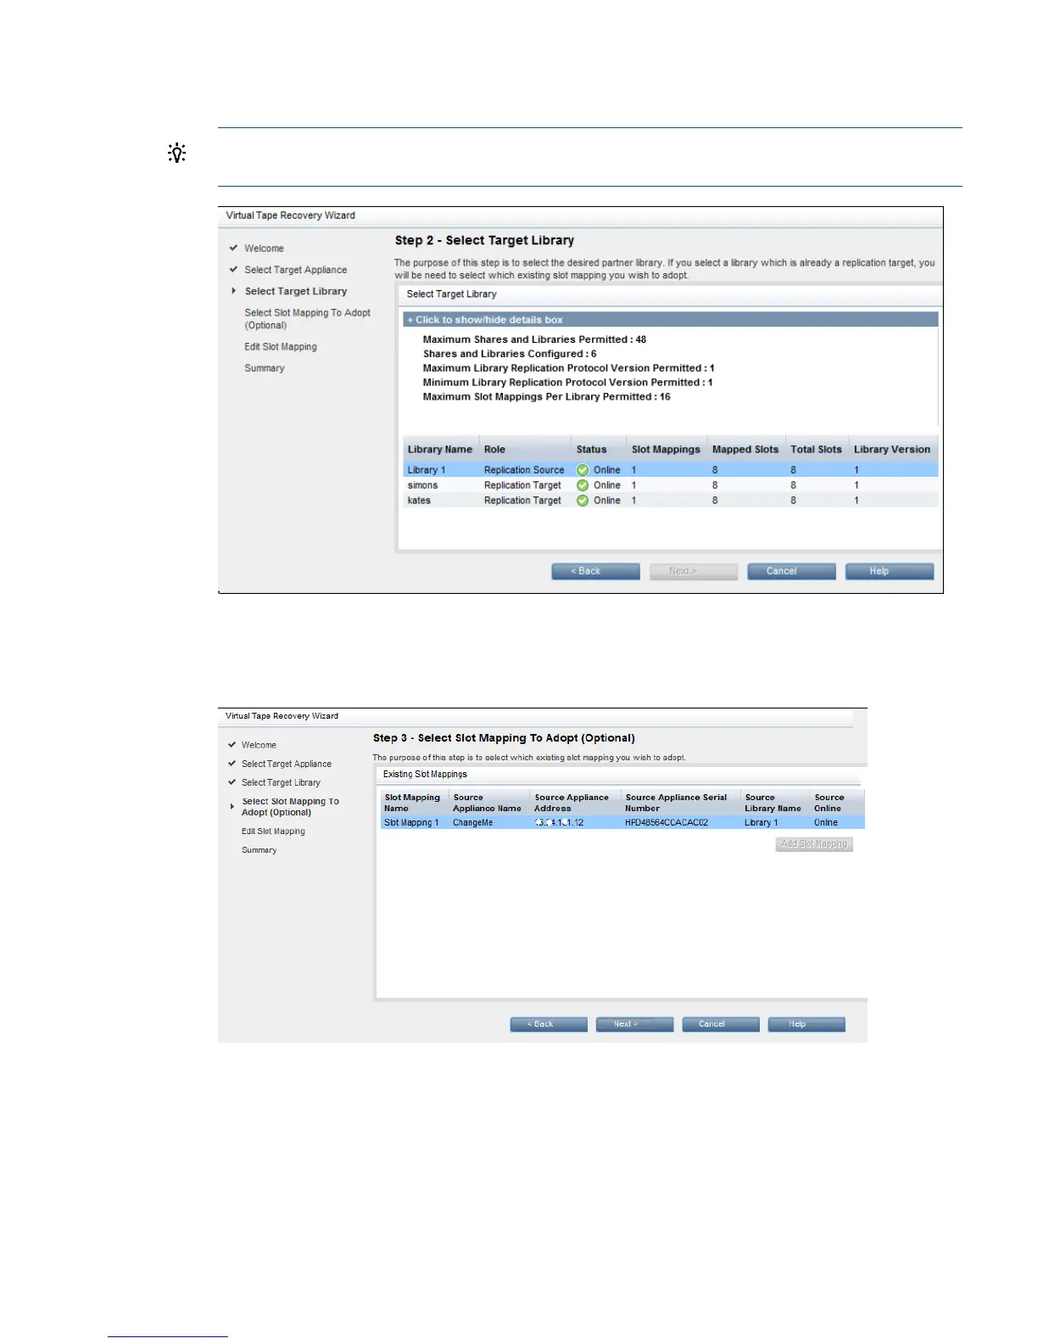Click 'Replication Source' role cell for Library 1

click(524, 470)
